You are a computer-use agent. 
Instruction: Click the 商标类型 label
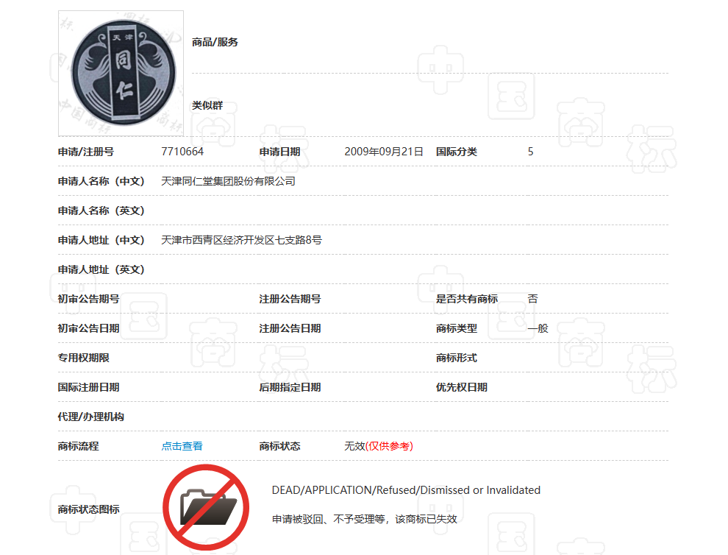457,328
